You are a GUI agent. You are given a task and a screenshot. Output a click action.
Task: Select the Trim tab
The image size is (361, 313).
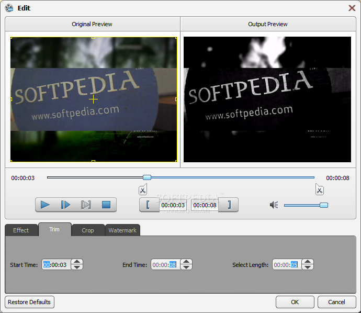tap(54, 229)
